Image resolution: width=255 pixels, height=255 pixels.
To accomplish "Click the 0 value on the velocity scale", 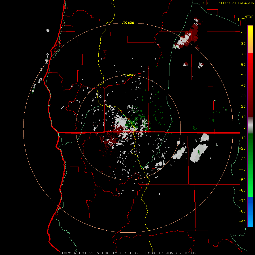I will pos(245,127).
